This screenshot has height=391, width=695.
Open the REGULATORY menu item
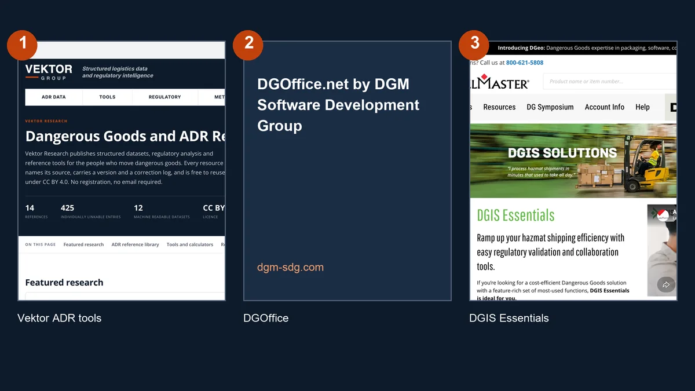tap(165, 97)
